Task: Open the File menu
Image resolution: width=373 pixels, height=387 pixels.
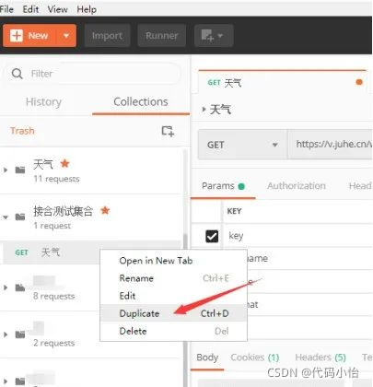Action: 6,9
